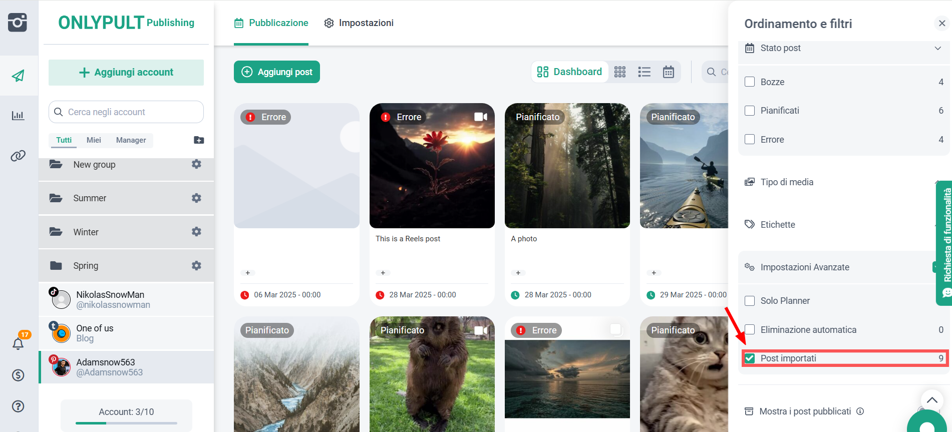Switch to the list view icon
Screen dimensions: 952x432
tap(644, 72)
